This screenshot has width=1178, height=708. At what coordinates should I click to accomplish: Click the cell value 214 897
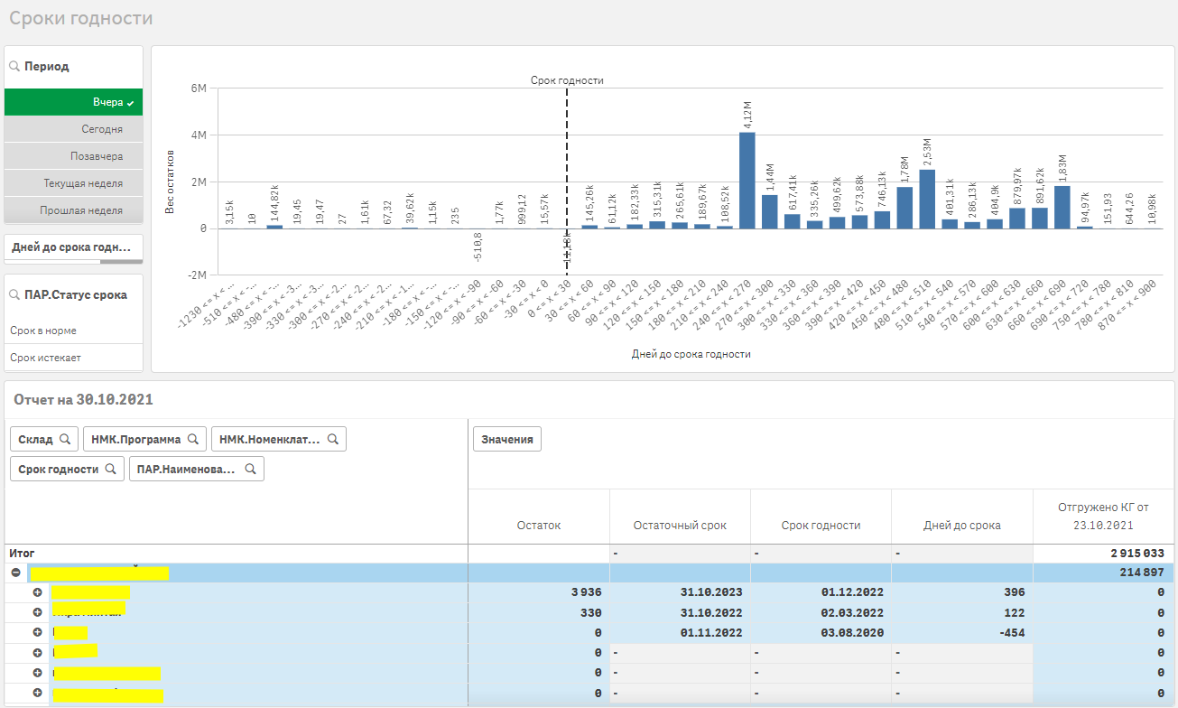point(1144,573)
